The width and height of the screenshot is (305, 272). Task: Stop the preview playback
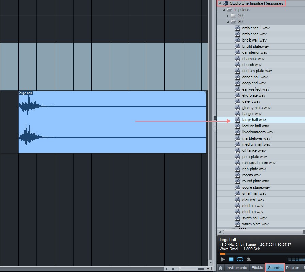tap(231, 259)
